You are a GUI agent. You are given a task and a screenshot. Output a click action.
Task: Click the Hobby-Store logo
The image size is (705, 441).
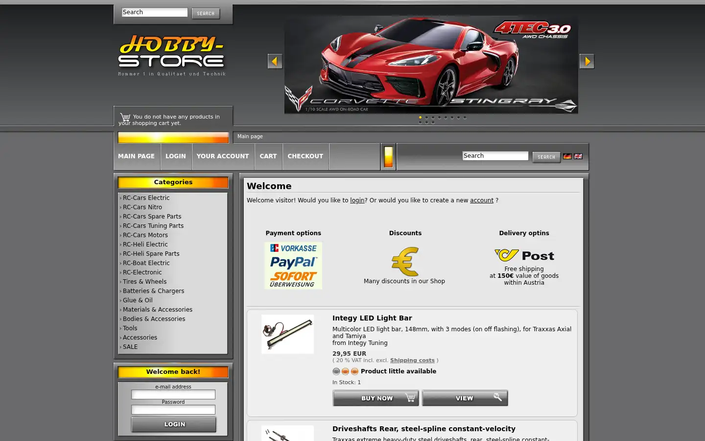click(171, 55)
